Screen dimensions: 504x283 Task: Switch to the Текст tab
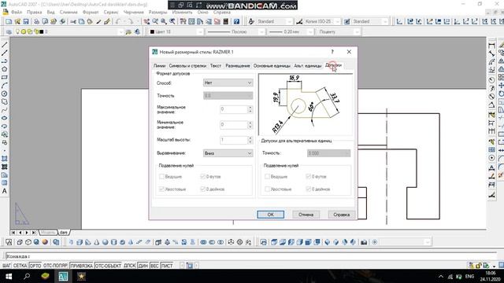point(216,65)
